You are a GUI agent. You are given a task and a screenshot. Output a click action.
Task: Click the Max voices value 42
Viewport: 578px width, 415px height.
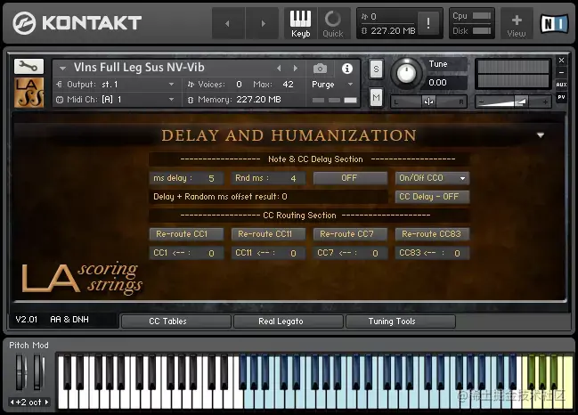coord(288,85)
